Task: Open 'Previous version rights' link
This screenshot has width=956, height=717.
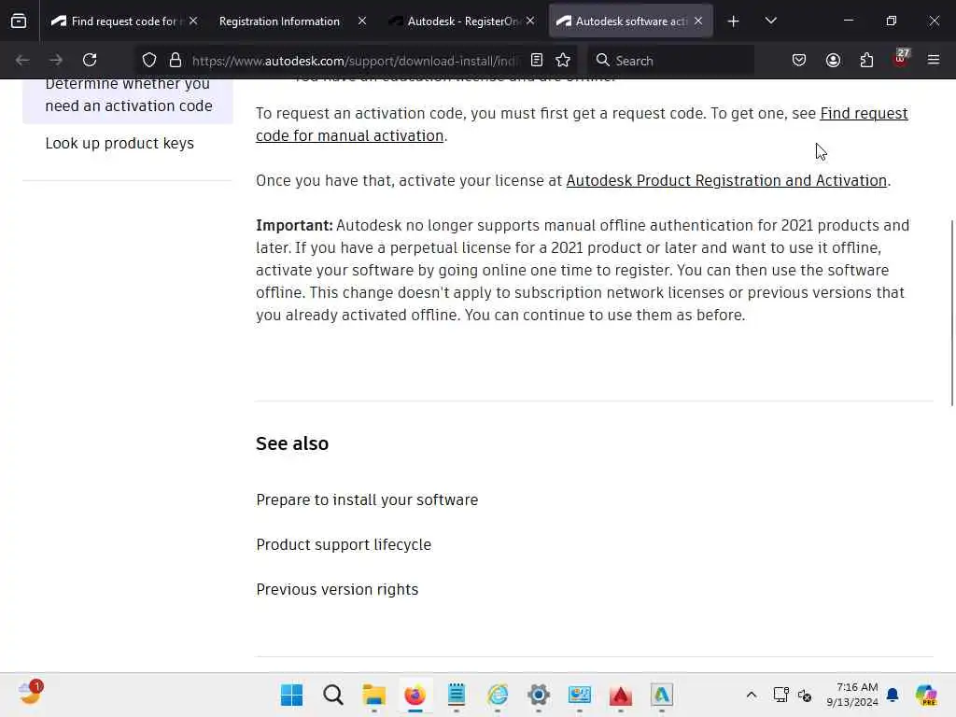Action: [337, 590]
